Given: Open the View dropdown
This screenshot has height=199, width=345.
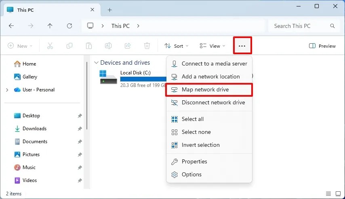Looking at the screenshot, I should point(212,46).
